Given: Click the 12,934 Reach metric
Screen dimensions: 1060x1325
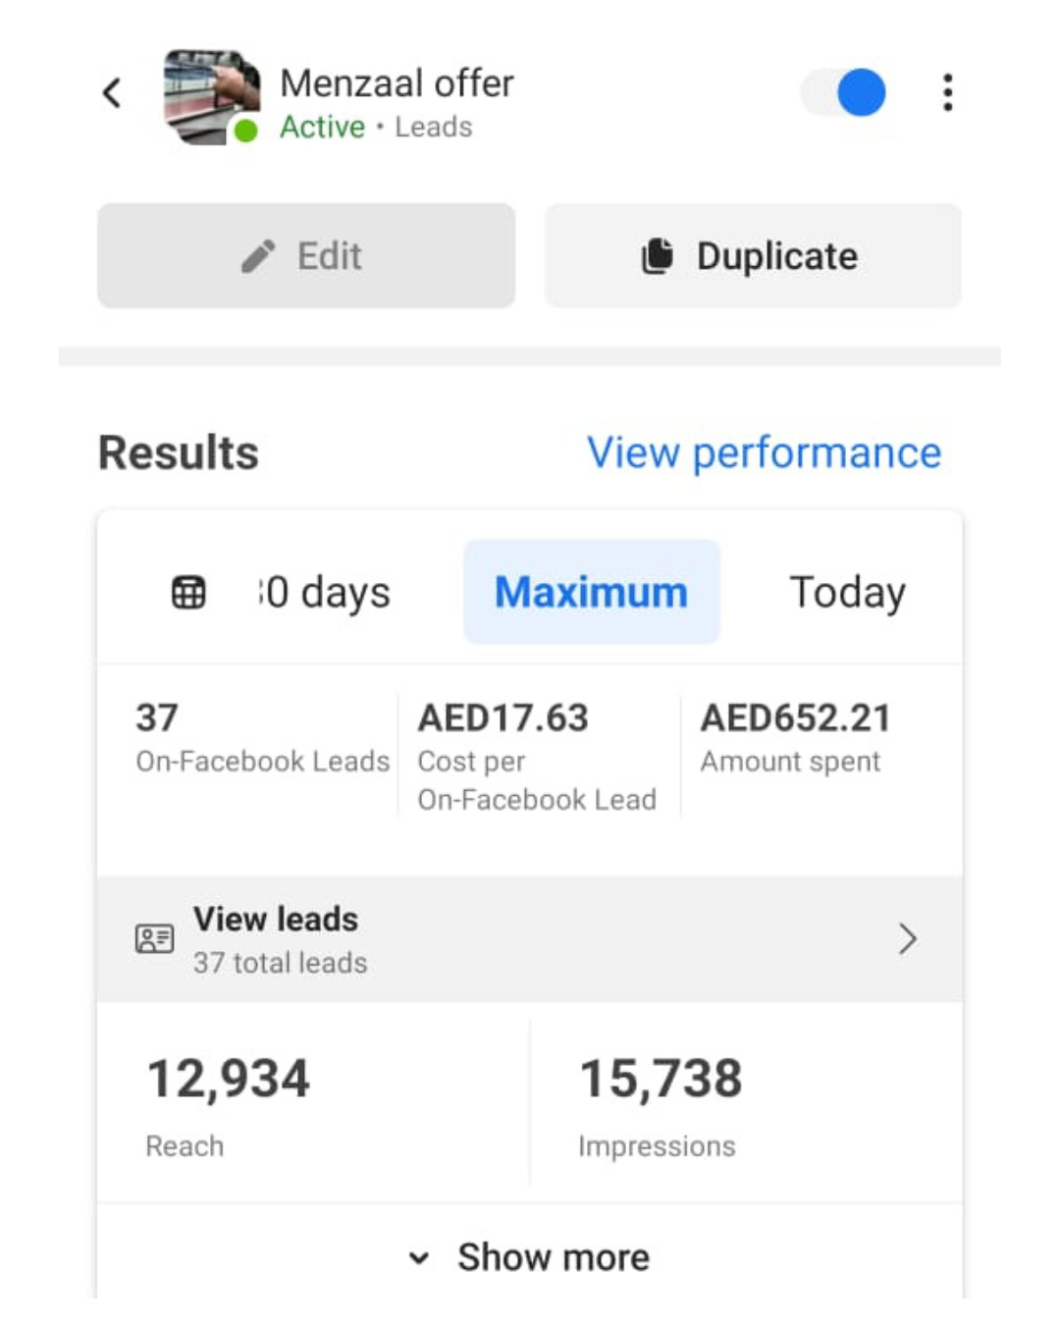Looking at the screenshot, I should coord(228,1104).
